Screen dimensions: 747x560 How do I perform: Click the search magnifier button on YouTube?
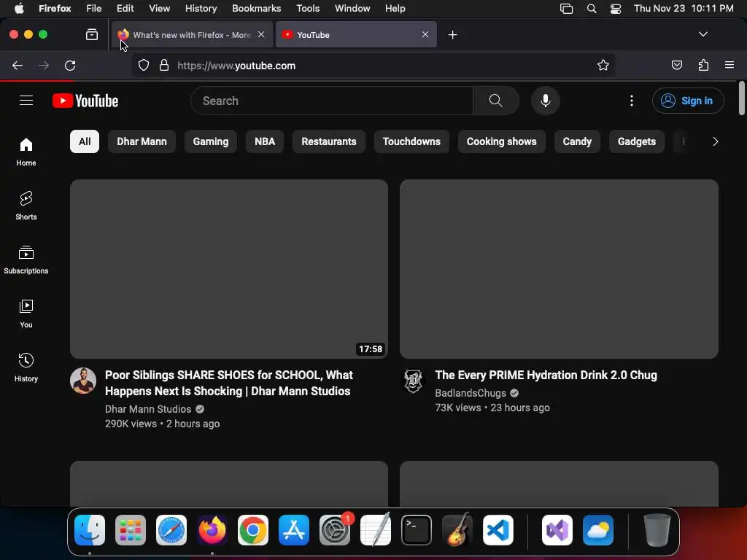496,101
